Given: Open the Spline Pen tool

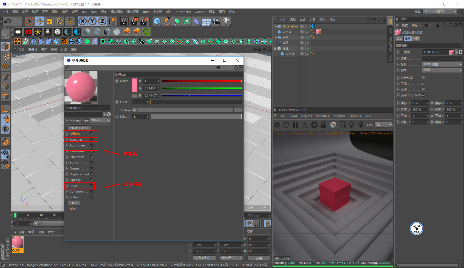Looking at the screenshot, I should (x=167, y=21).
